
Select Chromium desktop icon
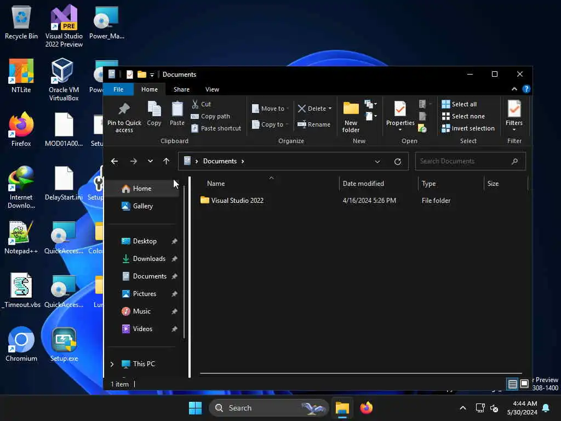point(21,344)
